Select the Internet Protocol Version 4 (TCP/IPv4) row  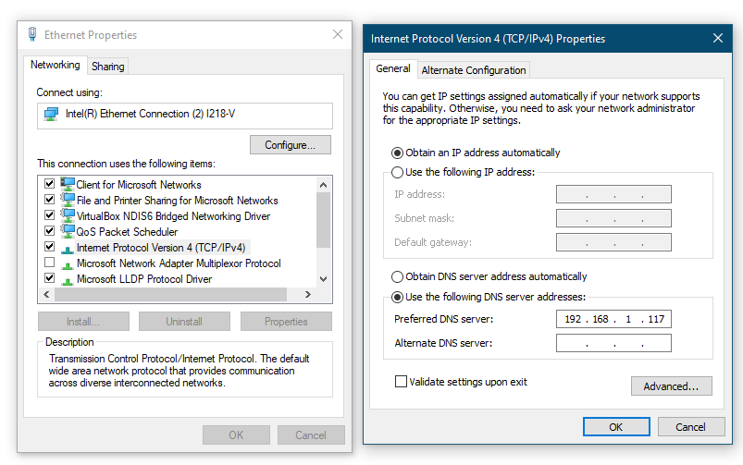point(161,248)
